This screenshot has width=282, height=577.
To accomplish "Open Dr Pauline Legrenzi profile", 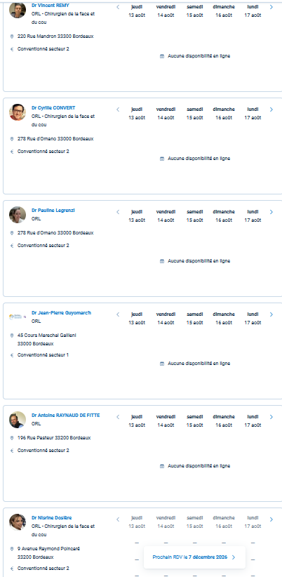I will click(53, 211).
